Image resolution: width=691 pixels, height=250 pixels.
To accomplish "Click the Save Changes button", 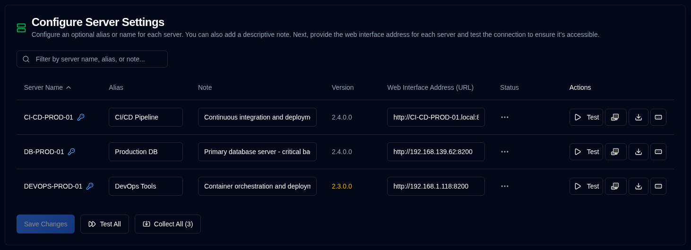I will [45, 224].
